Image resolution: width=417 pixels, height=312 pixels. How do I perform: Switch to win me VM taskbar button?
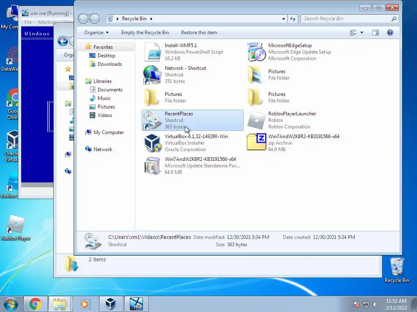click(136, 304)
